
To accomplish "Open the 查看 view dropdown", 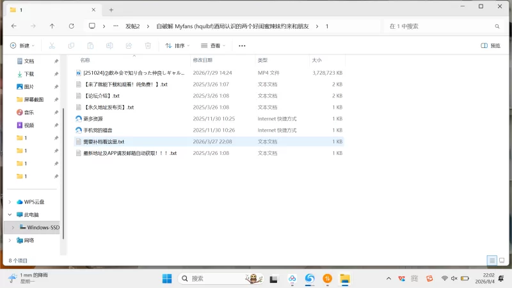I will 213,45.
